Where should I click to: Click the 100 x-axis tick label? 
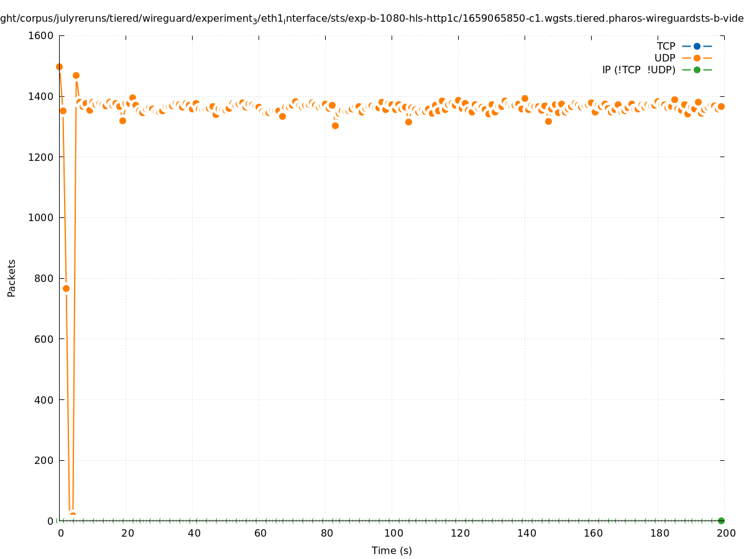[x=393, y=533]
